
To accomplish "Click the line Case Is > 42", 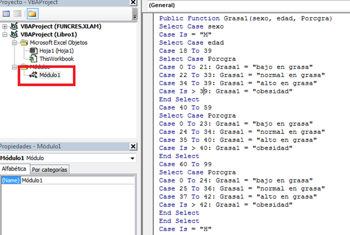I will click(x=226, y=205).
